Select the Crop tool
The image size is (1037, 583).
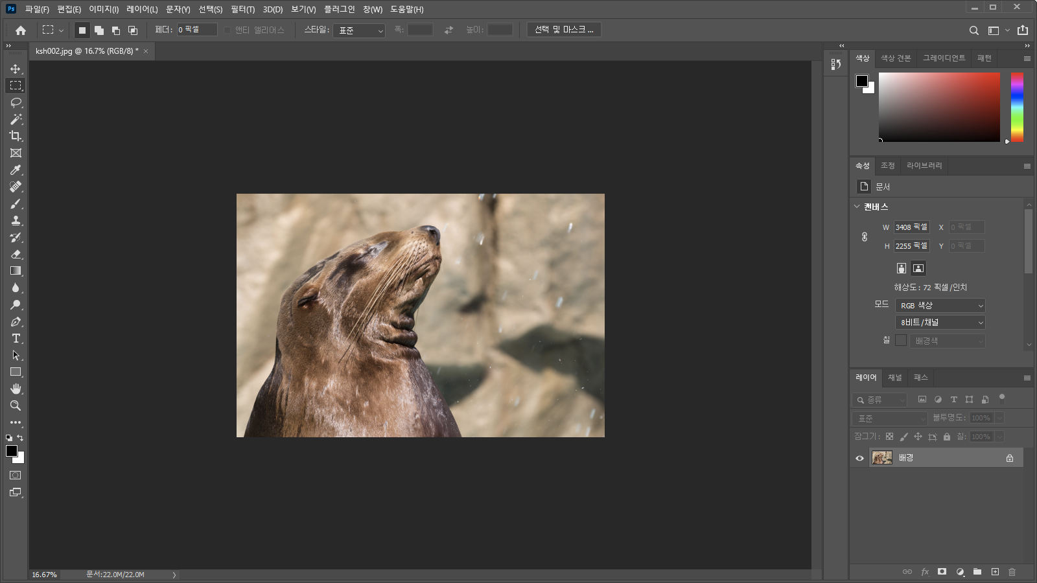[16, 136]
